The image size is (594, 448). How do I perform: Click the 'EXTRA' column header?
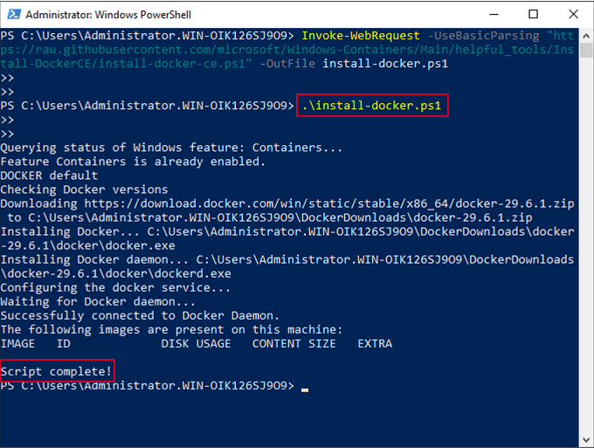pos(375,344)
